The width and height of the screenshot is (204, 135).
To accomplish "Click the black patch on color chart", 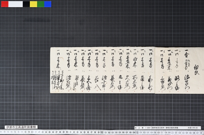I will (26, 4).
